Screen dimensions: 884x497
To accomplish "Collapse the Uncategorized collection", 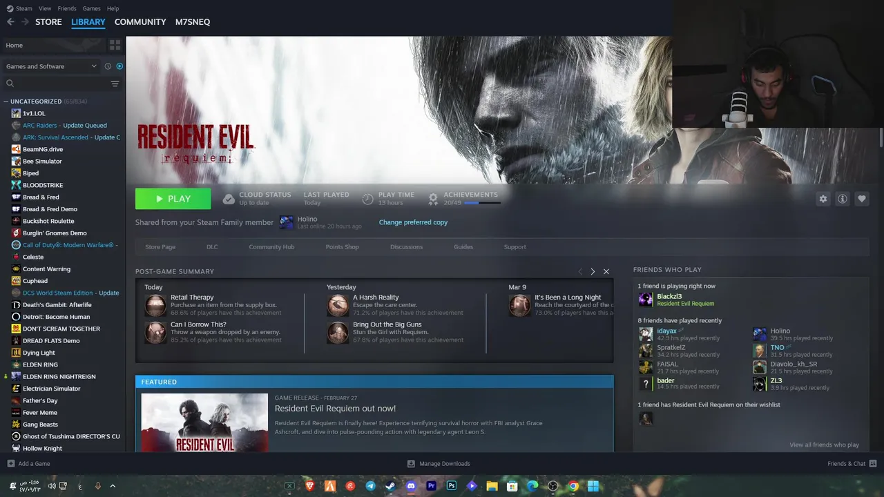I will (6, 101).
